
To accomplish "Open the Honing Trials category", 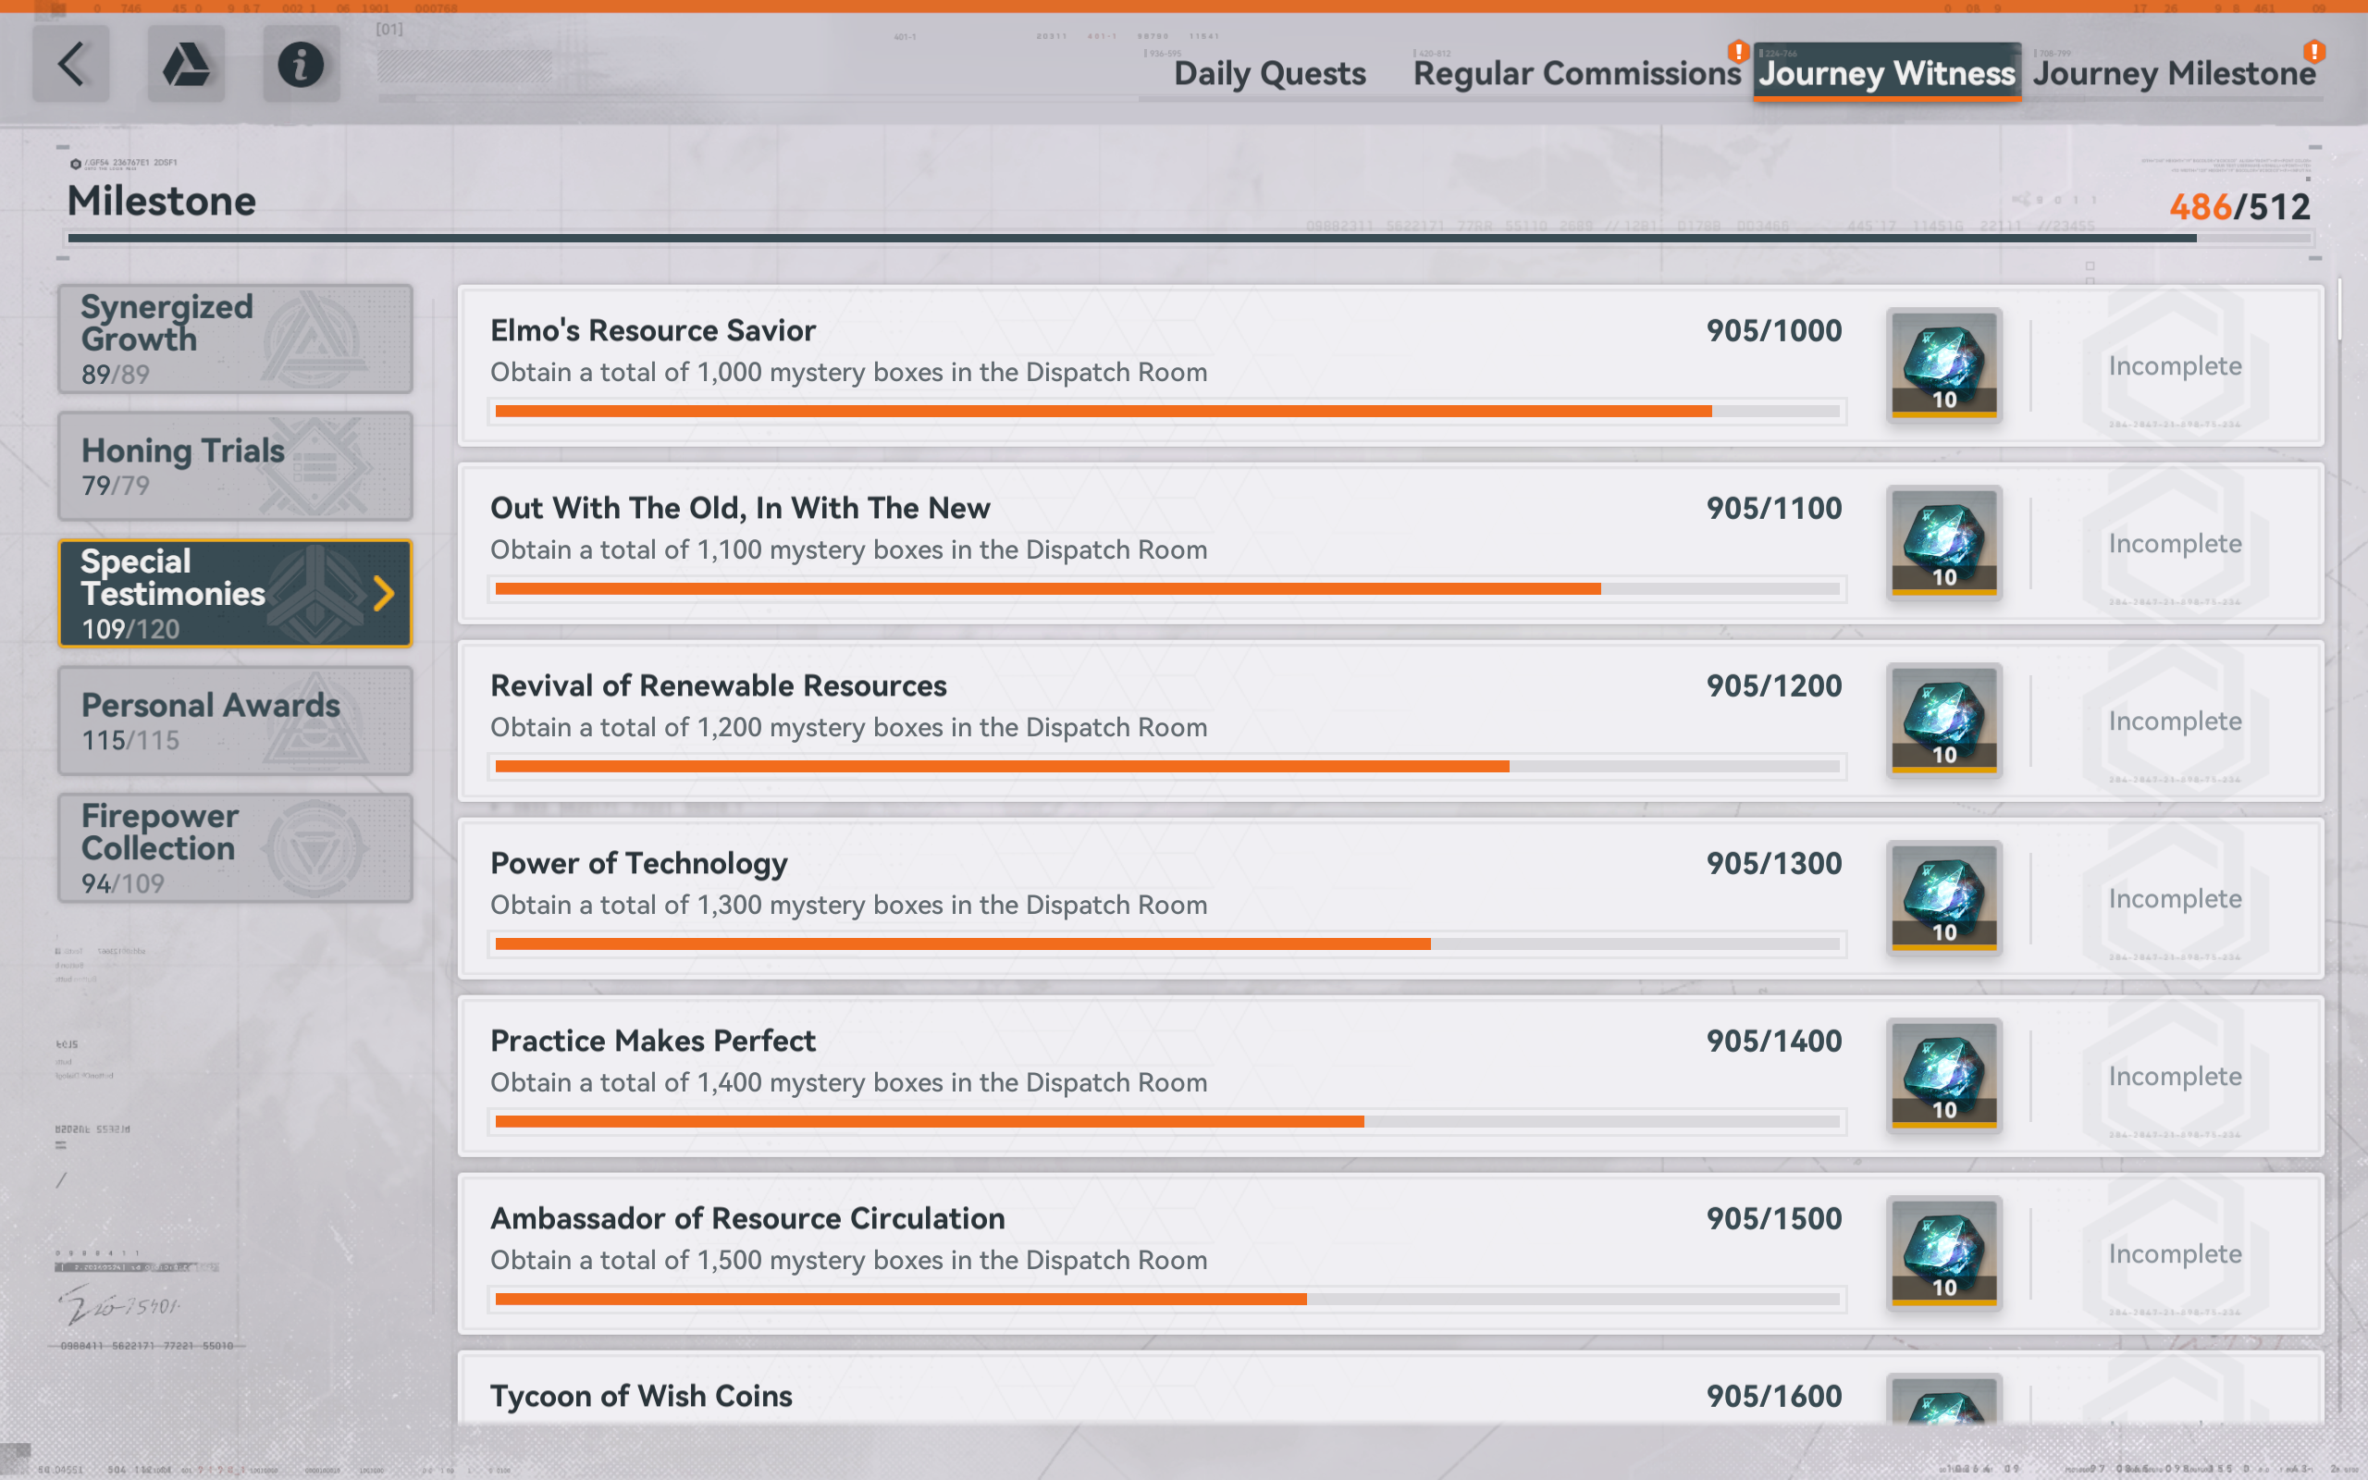I will [x=235, y=466].
